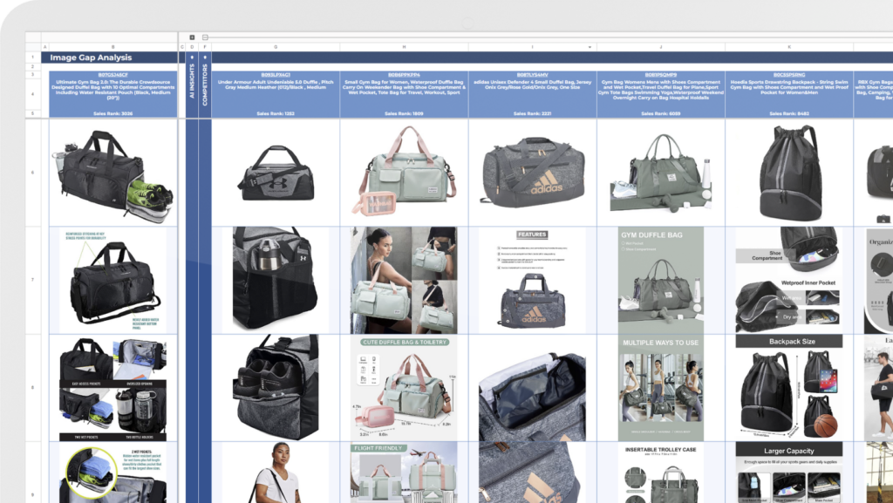893x503 pixels.
Task: Select row 1 header
Action: [x=32, y=58]
